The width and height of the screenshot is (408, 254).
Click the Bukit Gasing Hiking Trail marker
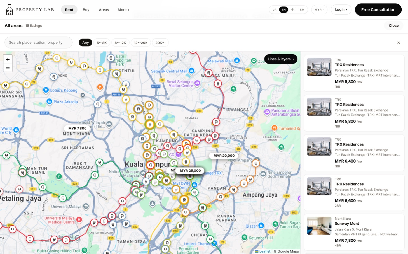tap(85, 250)
